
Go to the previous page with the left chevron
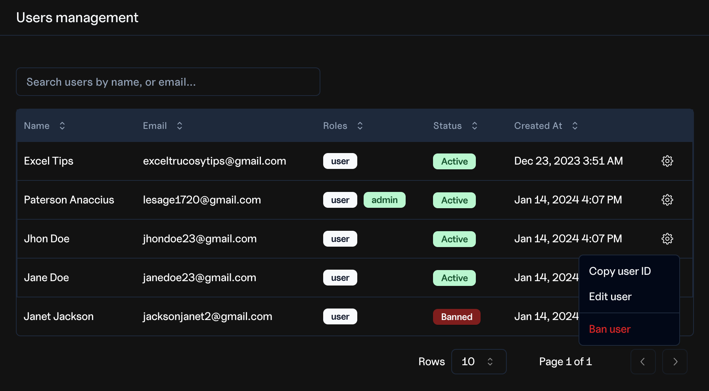[x=643, y=362]
